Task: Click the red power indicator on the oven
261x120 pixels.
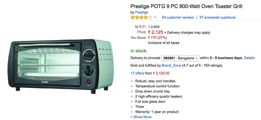Action: pos(88,82)
